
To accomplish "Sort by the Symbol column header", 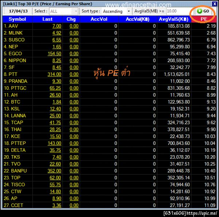I will tap(17, 19).
